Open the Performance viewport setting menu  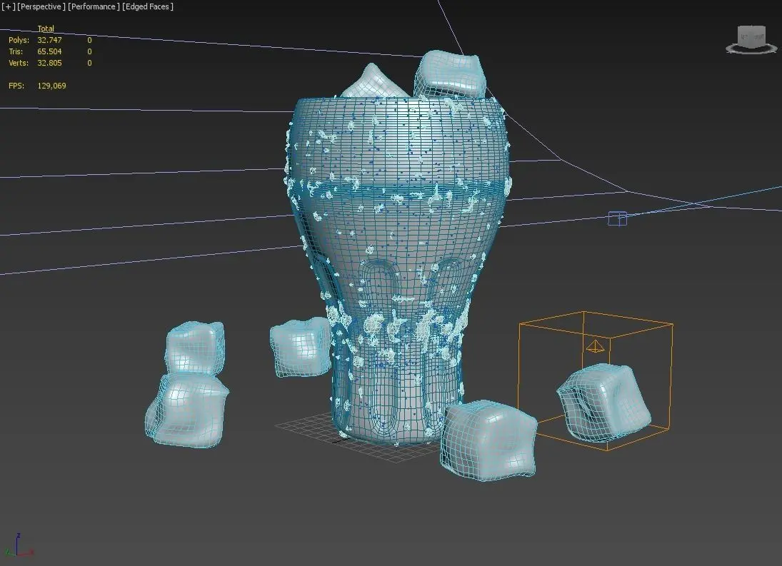(x=94, y=6)
